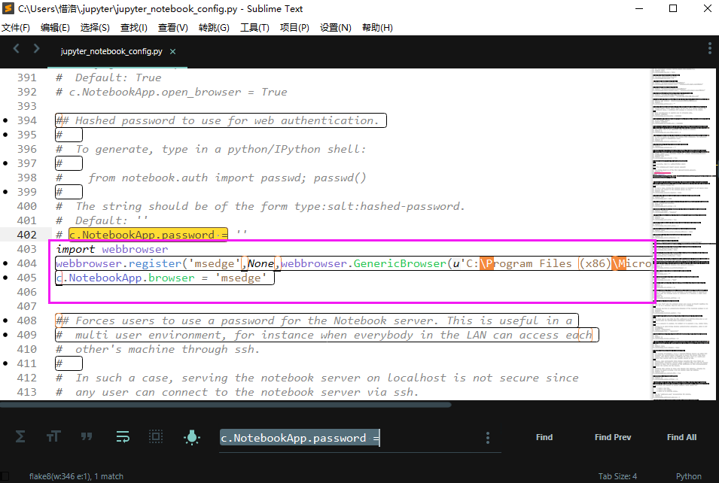Maximize the Sublime Text window
This screenshot has width=719, height=483.
pyautogui.click(x=673, y=8)
